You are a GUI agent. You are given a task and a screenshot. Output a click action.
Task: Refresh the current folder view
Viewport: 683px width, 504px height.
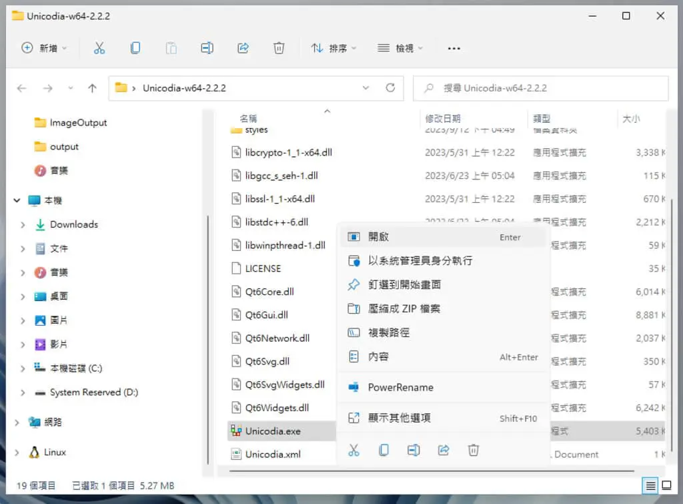click(x=390, y=88)
